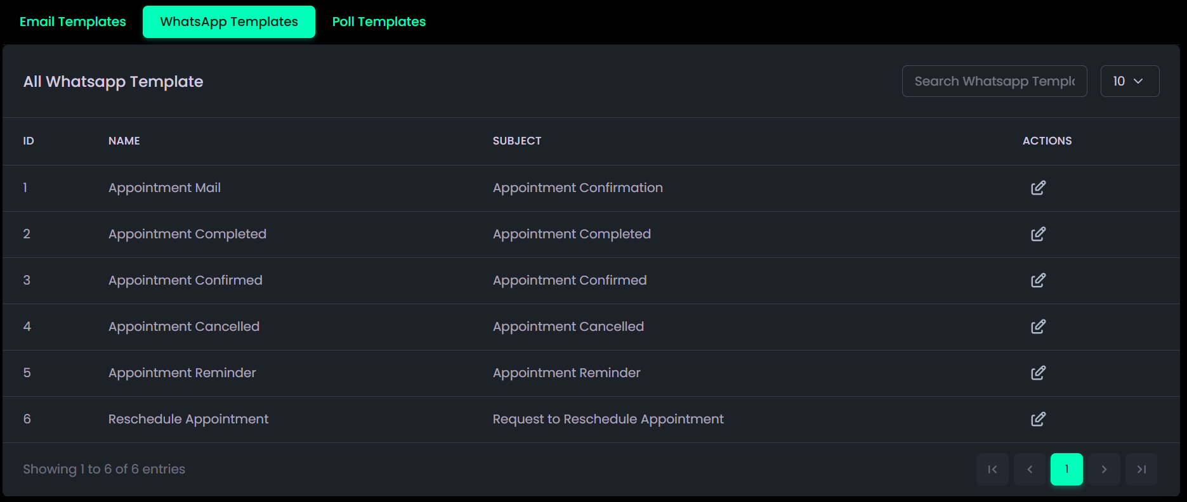Select the WhatsApp Templates tab
This screenshot has width=1187, height=502.
click(229, 22)
